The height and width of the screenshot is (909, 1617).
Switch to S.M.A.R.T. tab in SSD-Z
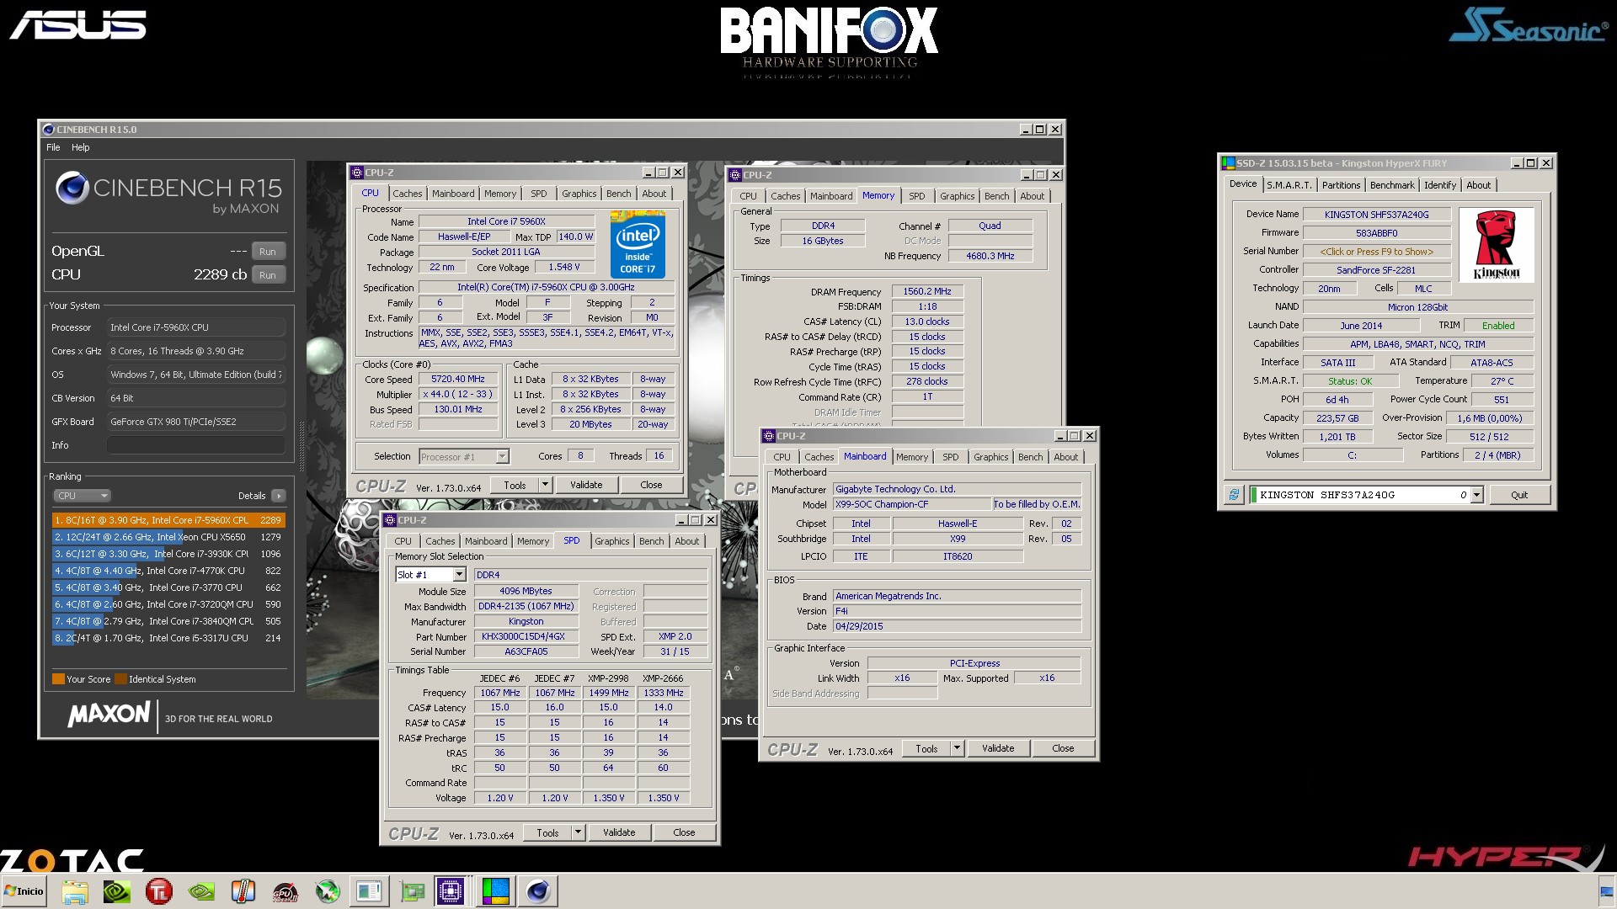click(x=1289, y=185)
